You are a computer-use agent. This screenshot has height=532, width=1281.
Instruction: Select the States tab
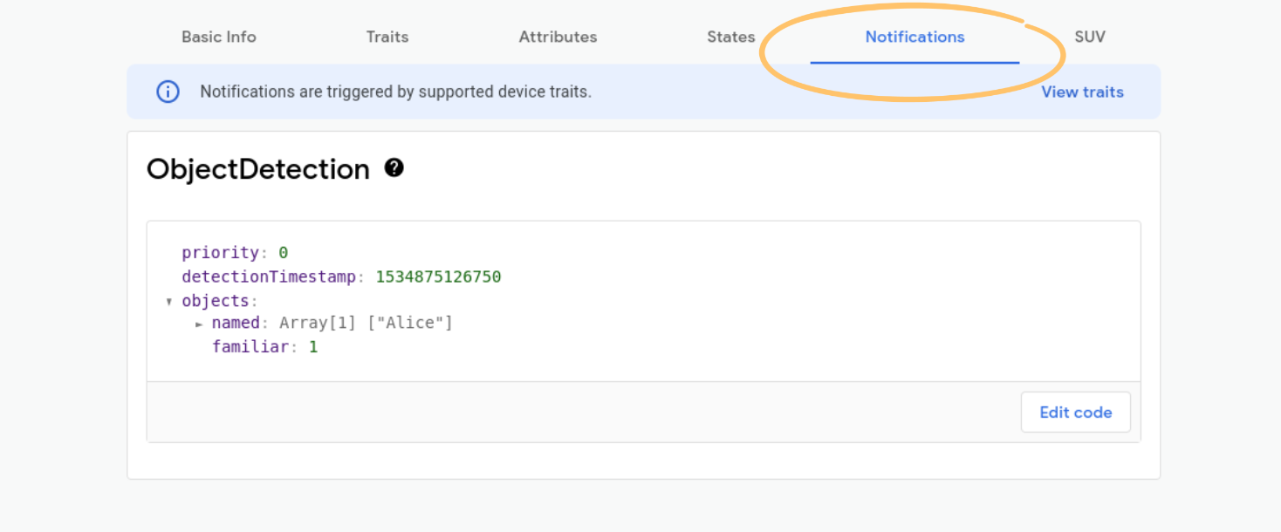pyautogui.click(x=730, y=37)
